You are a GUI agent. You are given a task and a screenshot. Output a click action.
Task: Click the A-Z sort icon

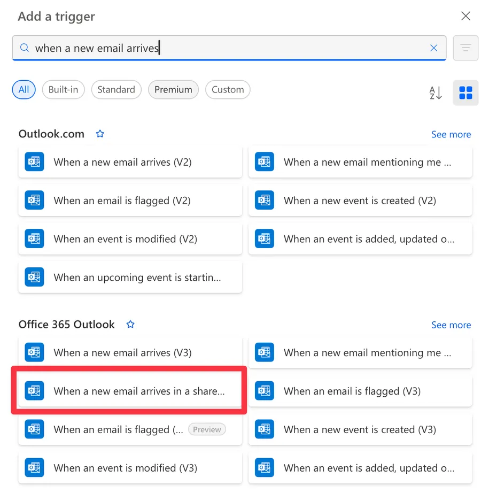tap(436, 93)
